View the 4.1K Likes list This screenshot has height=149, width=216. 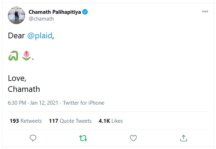111,121
